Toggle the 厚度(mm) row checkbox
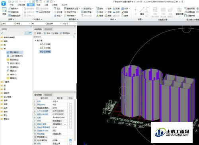Image resolution: width=199 pixels, height=145 pixels. click(x=70, y=105)
